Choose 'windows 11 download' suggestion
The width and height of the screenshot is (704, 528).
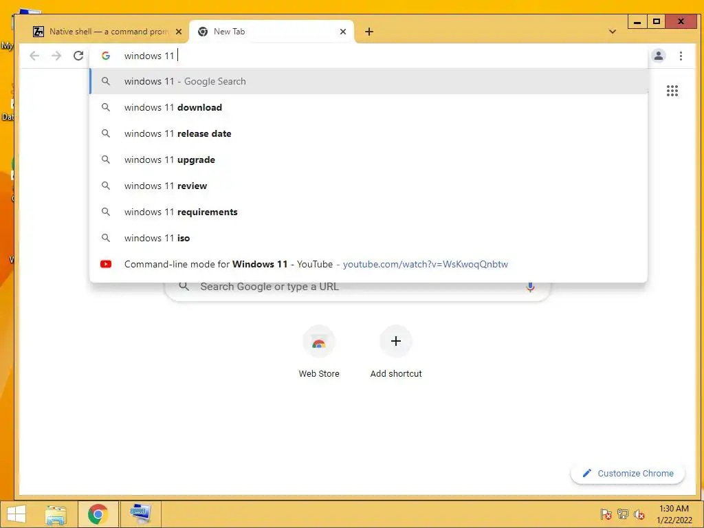coord(368,107)
